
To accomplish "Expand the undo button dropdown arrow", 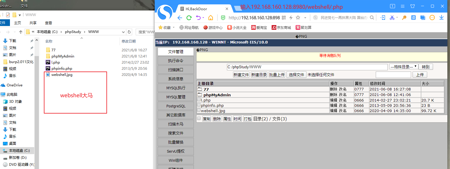I will 203,17.
